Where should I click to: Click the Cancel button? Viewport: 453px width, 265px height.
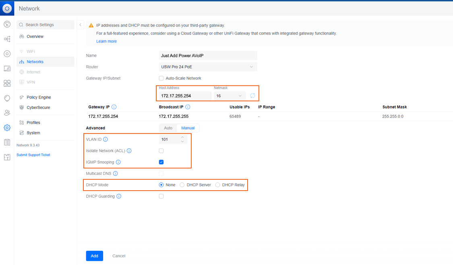pyautogui.click(x=119, y=256)
